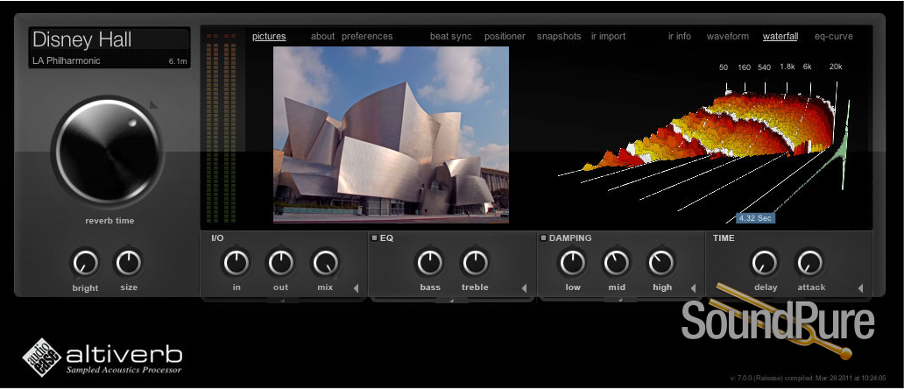Adjust the size knob
904x390 pixels.
(x=129, y=263)
